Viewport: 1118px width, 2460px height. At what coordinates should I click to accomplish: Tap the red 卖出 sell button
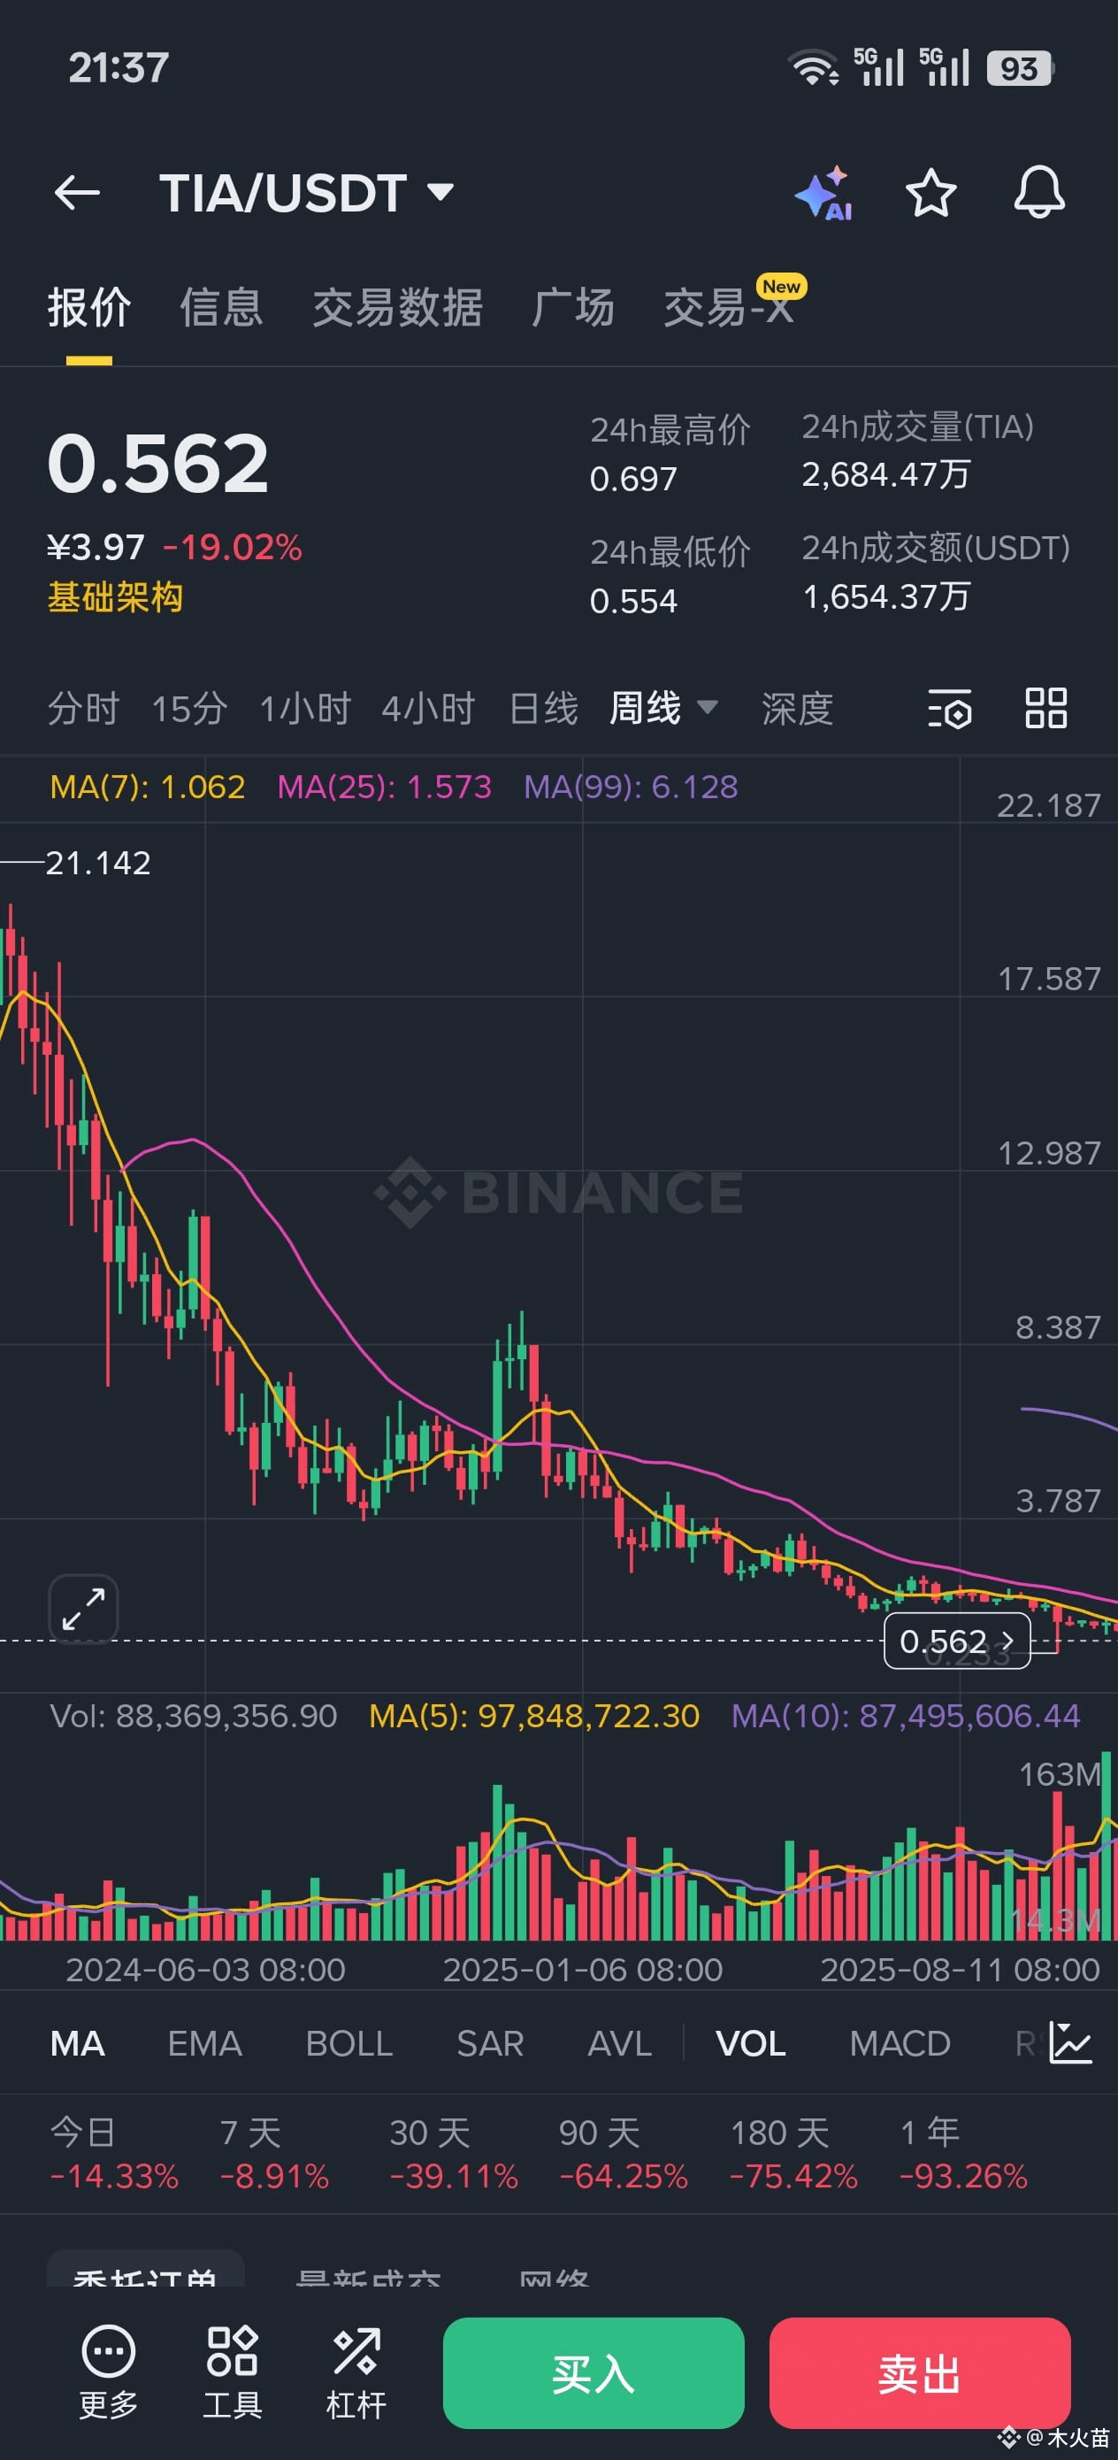[x=919, y=2373]
